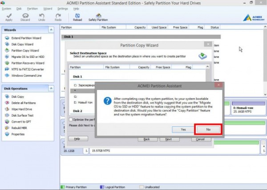Collapse the Wizards panel
The image size is (267, 190).
(x=51, y=30)
